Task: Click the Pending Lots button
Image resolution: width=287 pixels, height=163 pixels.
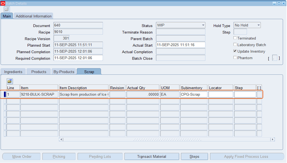Action: coord(100,157)
